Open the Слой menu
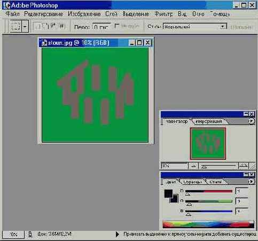258x241 pixels. (x=111, y=14)
